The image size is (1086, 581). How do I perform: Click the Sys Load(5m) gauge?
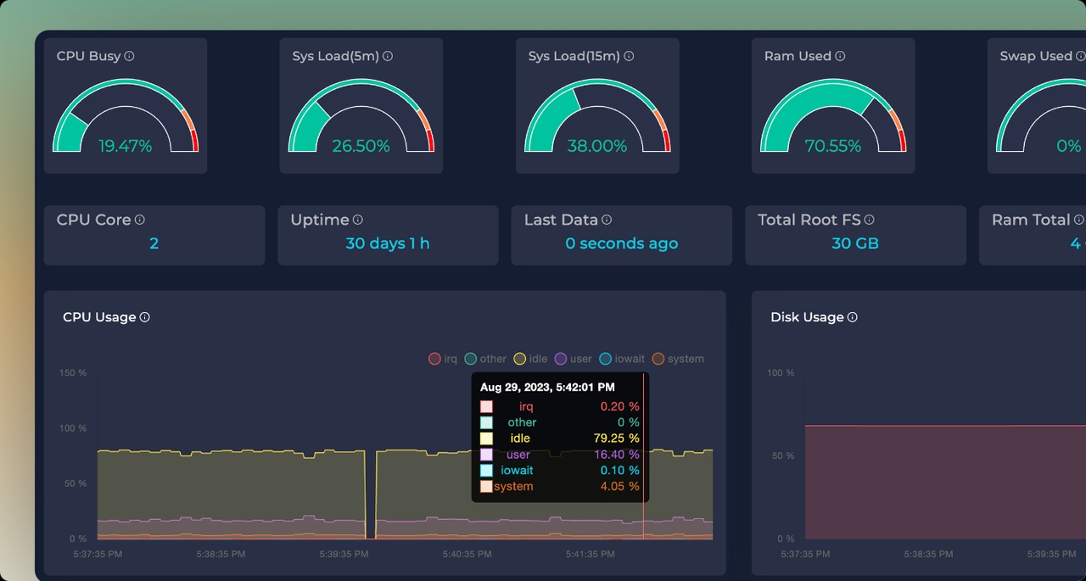pos(361,117)
